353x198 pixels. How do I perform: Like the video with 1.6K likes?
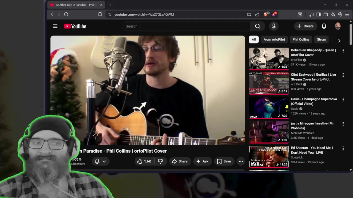[144, 161]
